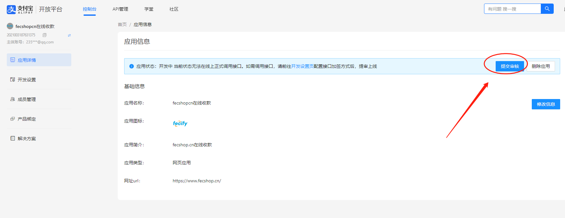Click the 产品绑定 sidebar icon
The height and width of the screenshot is (218, 565).
tap(13, 119)
